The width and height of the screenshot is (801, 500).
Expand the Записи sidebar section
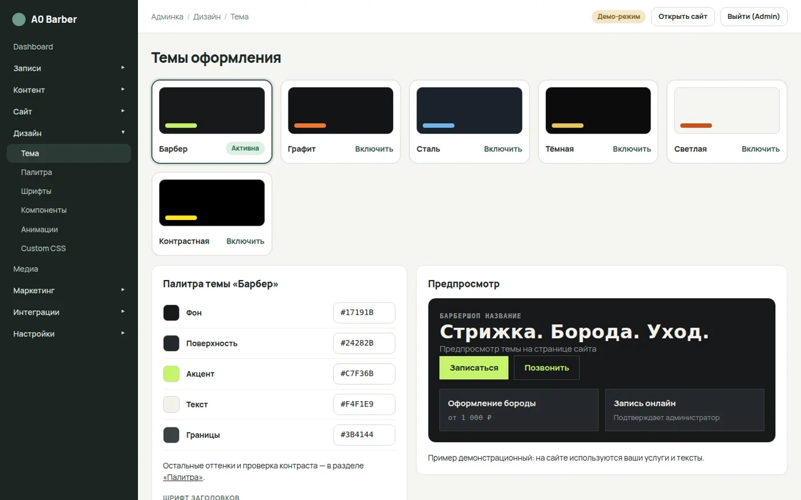coord(69,68)
